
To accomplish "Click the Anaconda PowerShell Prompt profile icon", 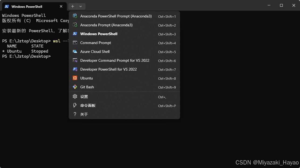I will (x=75, y=16).
